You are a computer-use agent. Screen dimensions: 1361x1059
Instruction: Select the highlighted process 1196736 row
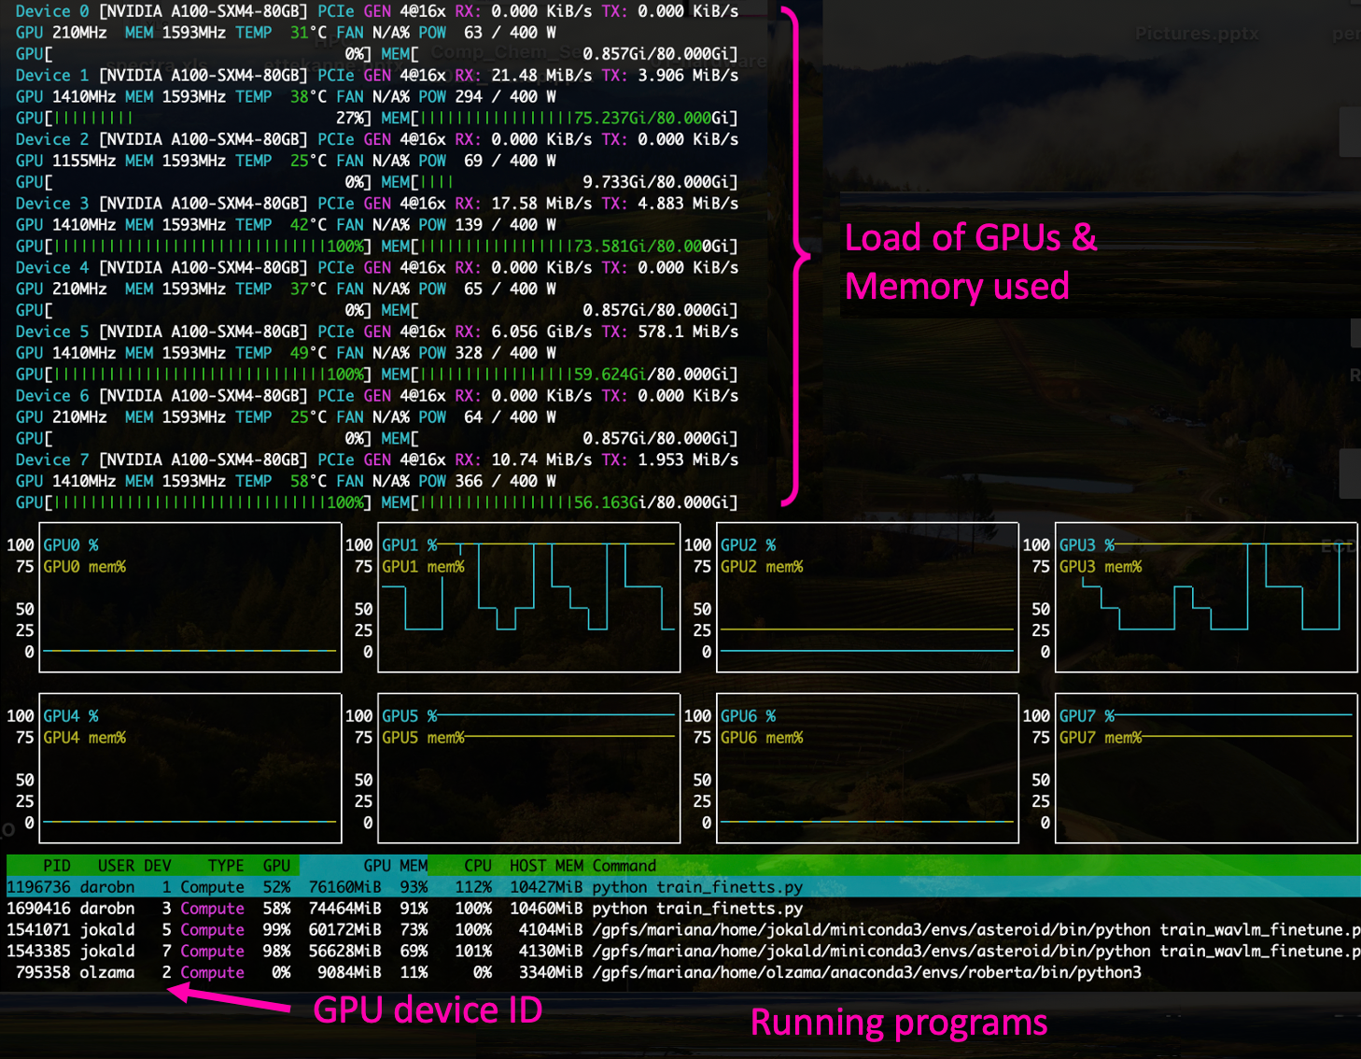click(683, 887)
